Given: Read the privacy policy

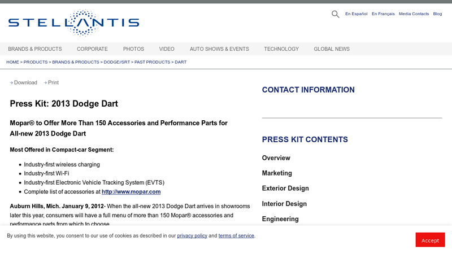Looking at the screenshot, I should pos(192,235).
